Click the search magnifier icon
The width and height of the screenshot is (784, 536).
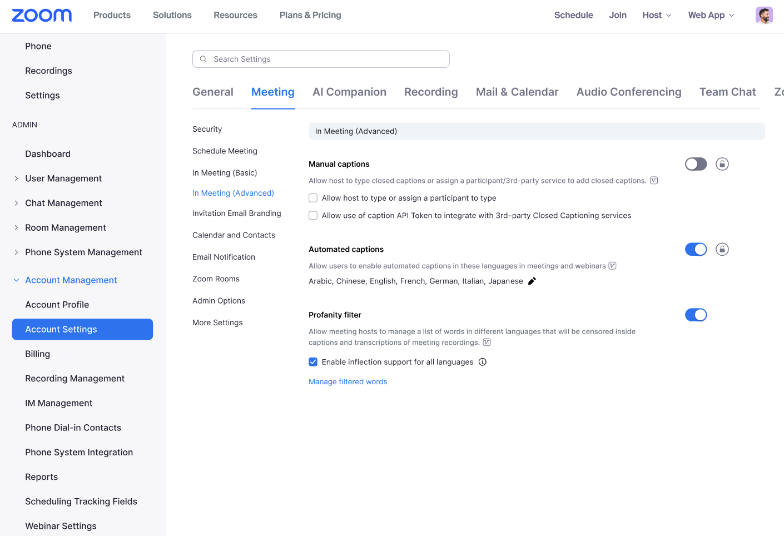tap(204, 59)
